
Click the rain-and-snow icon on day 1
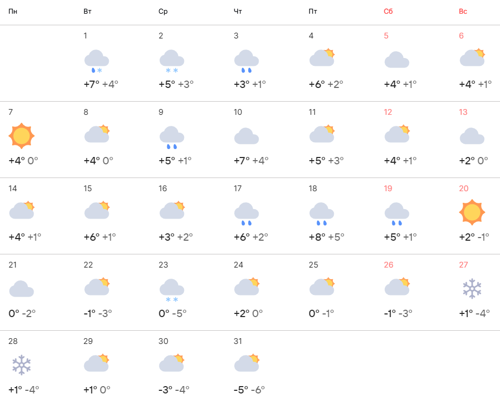click(97, 61)
